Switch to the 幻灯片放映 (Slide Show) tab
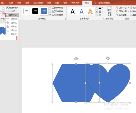The image size is (136, 113). coord(38,3)
